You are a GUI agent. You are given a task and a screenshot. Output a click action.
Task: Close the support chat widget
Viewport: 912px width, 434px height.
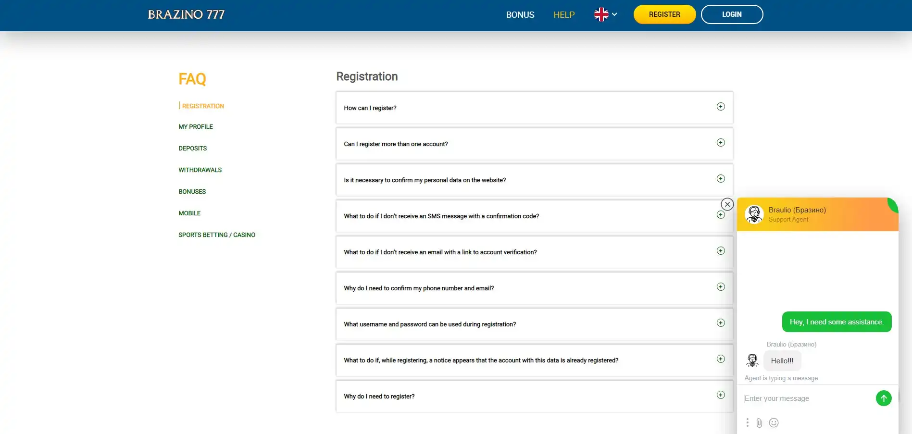pyautogui.click(x=727, y=204)
